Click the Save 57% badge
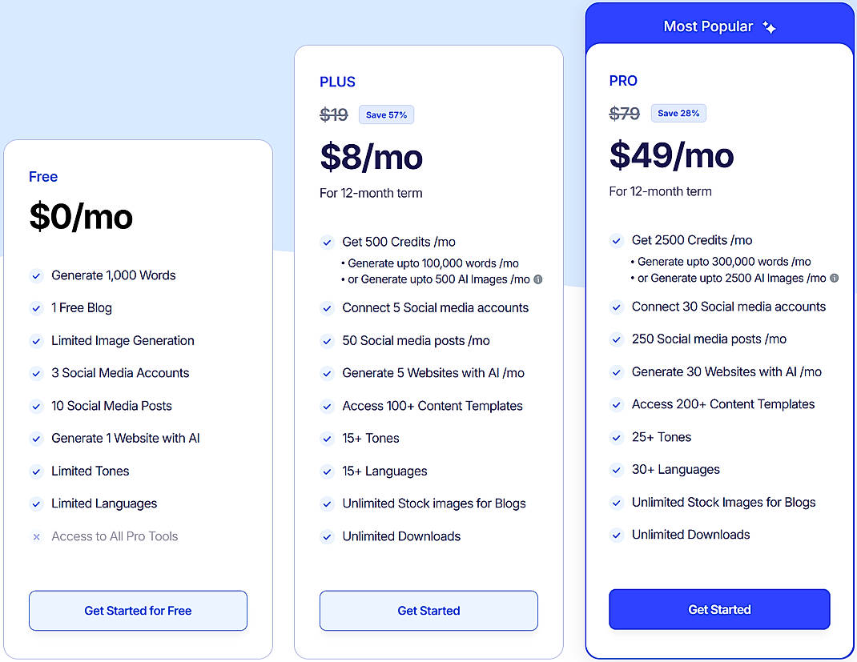857x662 pixels. (x=386, y=114)
